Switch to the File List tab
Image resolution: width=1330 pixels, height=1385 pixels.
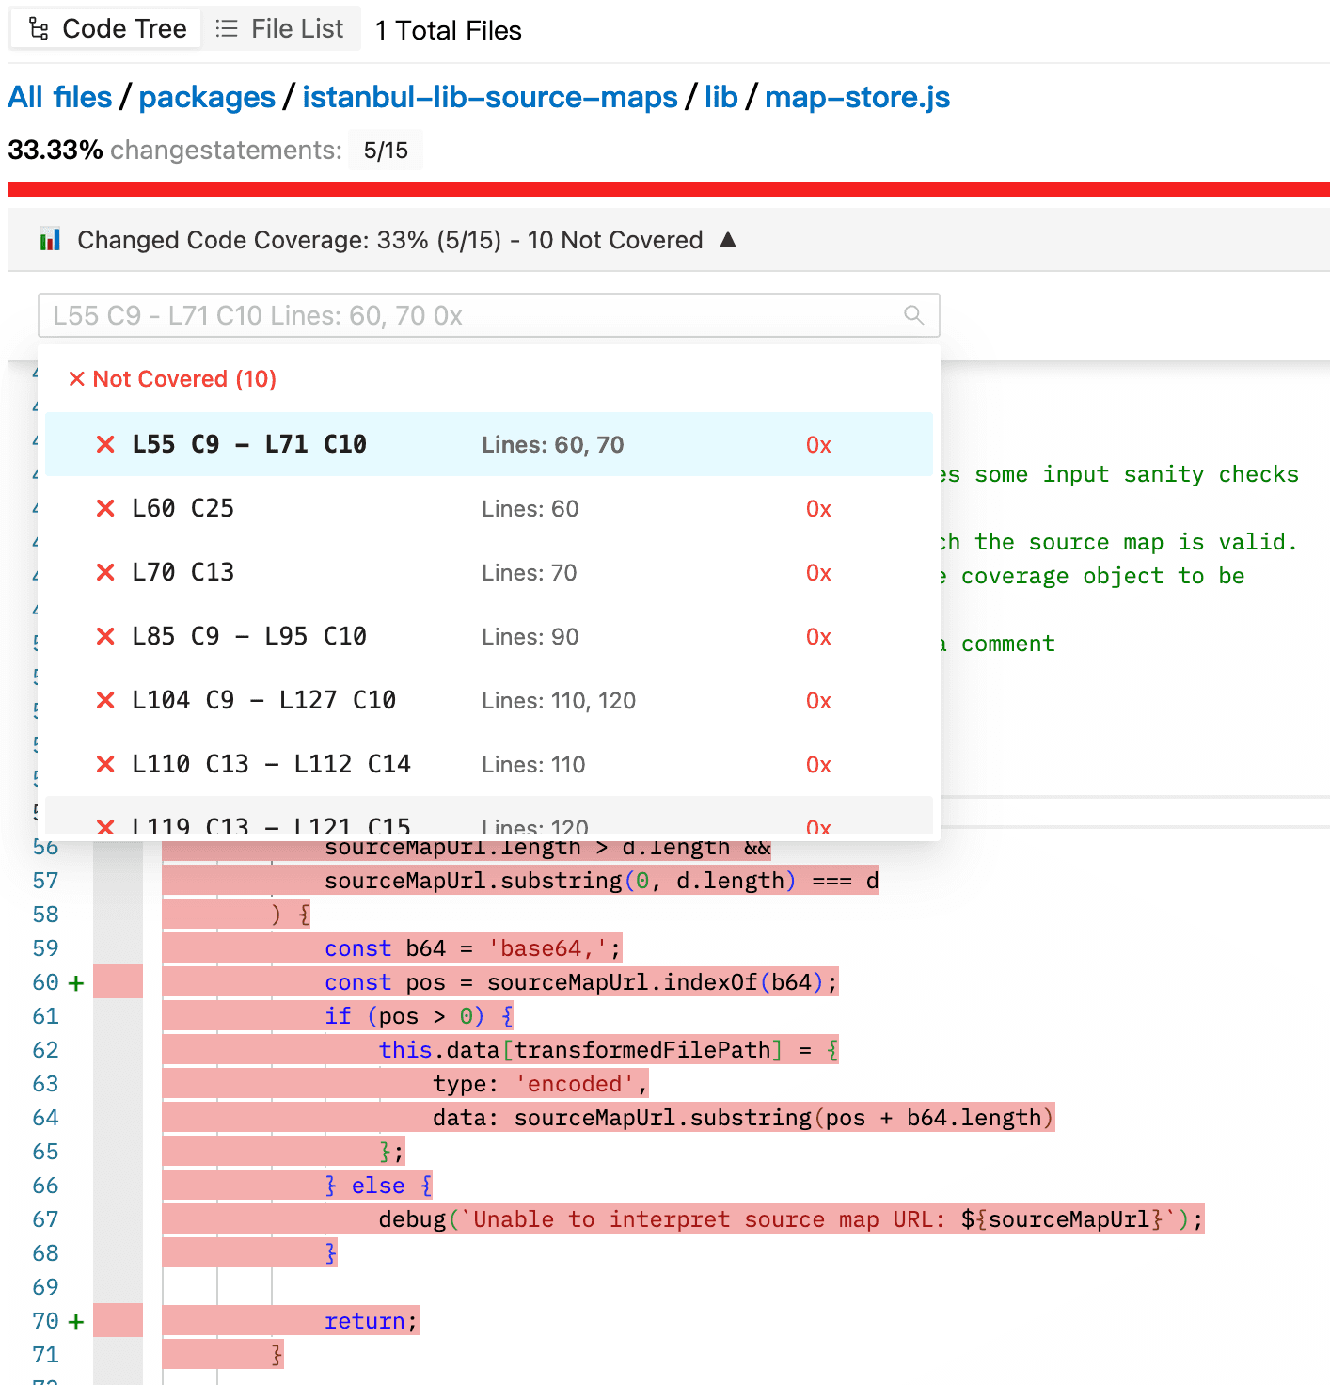pyautogui.click(x=281, y=29)
